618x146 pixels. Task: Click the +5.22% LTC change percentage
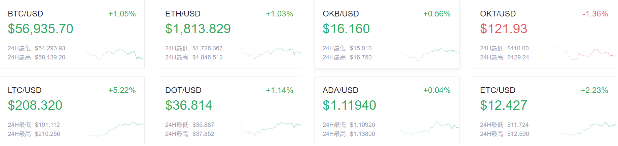tap(122, 90)
